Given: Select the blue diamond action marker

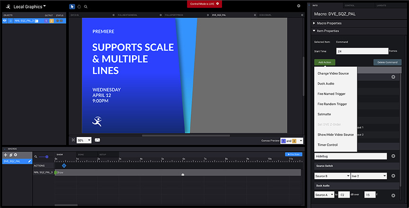Looking at the screenshot, I should coord(64,165).
